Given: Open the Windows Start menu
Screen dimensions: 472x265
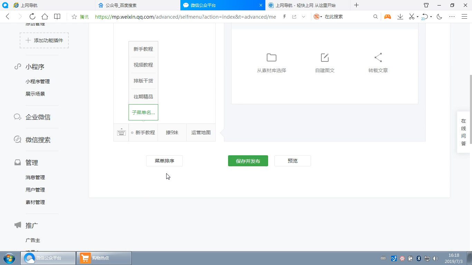Looking at the screenshot, I should tap(9, 258).
